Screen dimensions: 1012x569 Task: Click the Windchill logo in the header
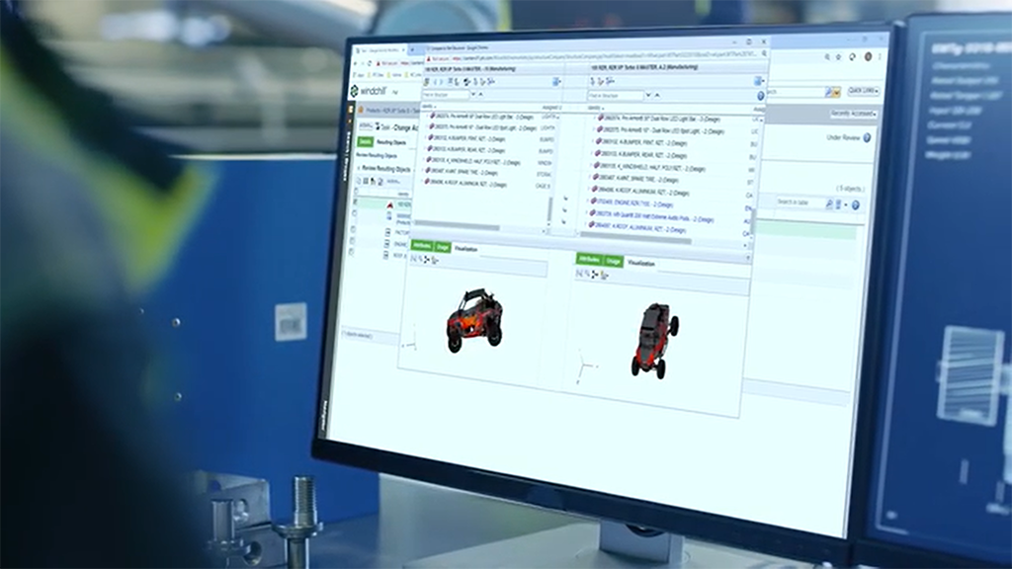370,91
